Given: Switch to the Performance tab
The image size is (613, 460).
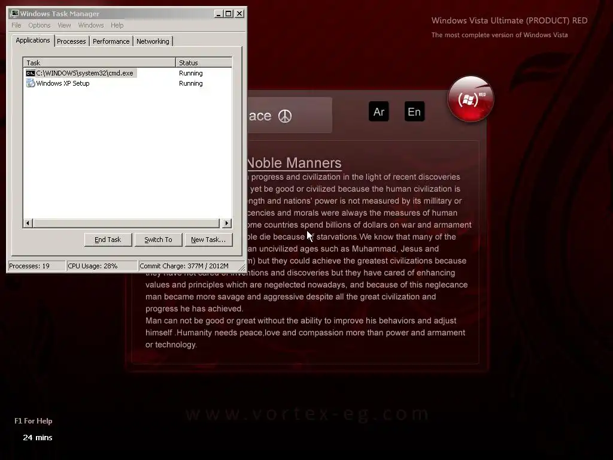Looking at the screenshot, I should (111, 41).
